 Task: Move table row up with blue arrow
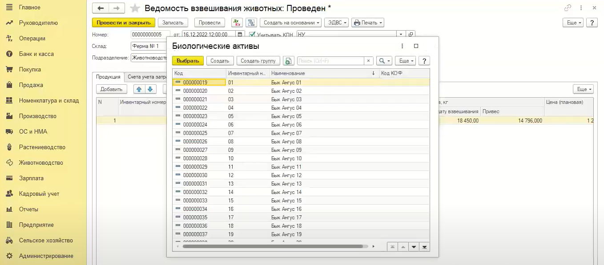[139, 89]
